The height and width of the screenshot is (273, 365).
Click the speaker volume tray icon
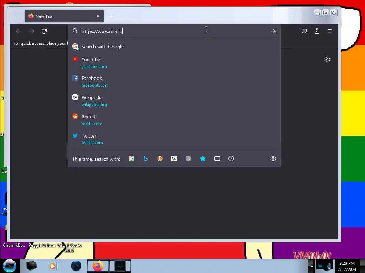point(329,266)
